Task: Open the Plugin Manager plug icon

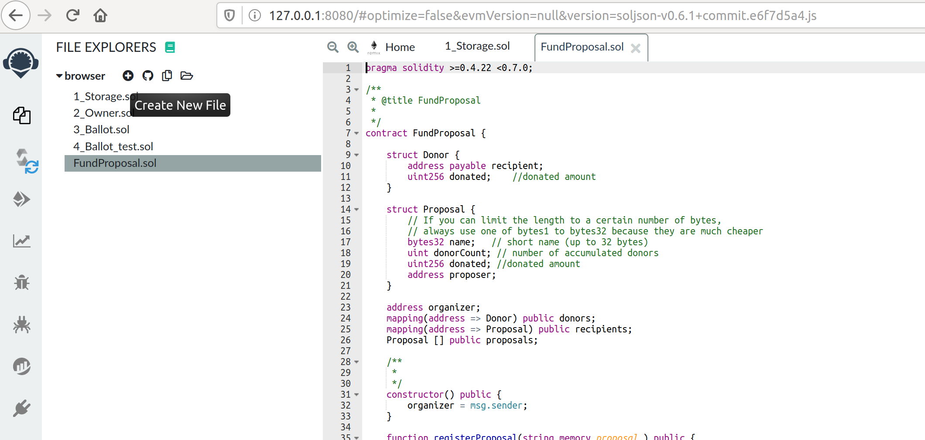Action: tap(21, 408)
